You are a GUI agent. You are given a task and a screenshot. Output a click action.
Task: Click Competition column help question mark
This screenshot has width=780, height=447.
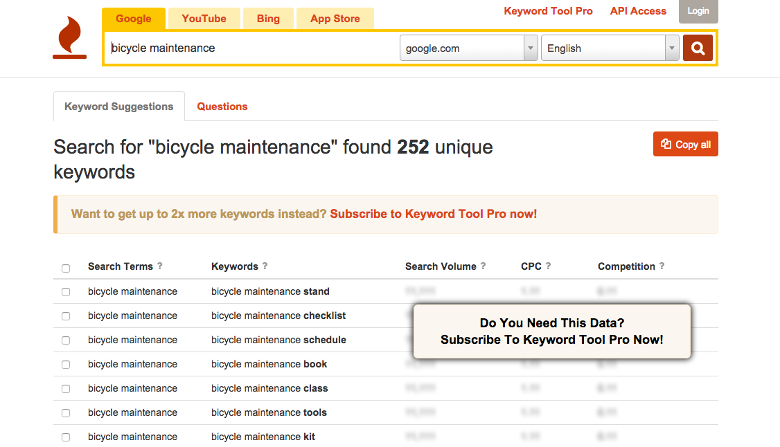point(662,266)
